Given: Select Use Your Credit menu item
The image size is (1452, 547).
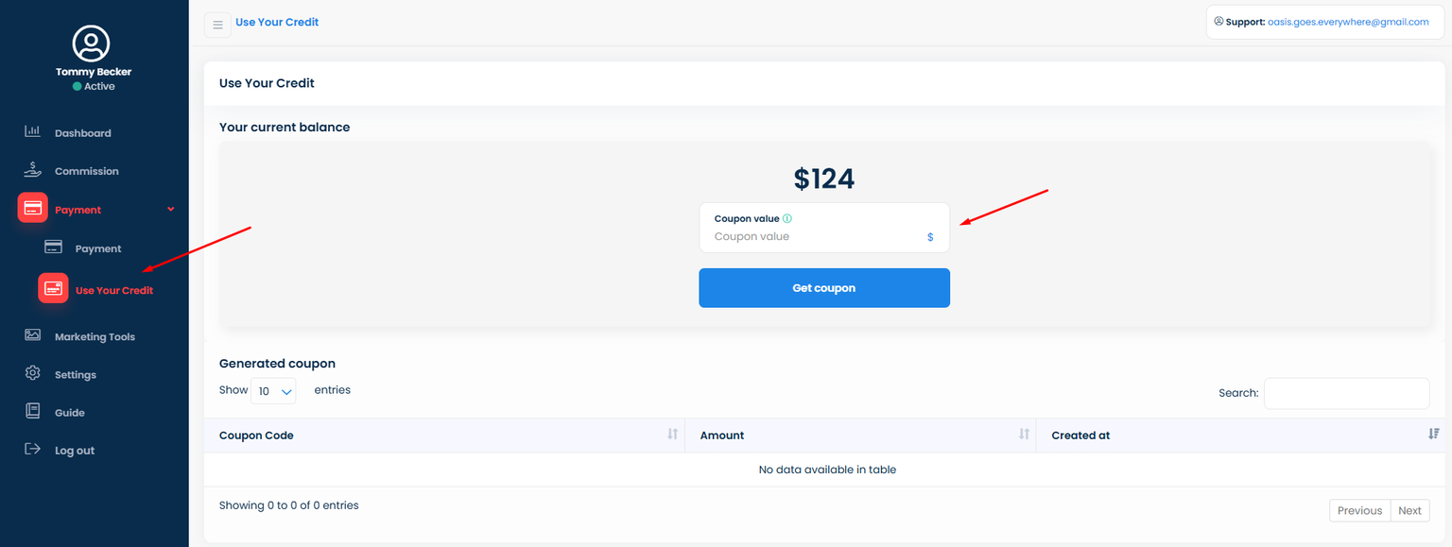Looking at the screenshot, I should click(x=113, y=290).
